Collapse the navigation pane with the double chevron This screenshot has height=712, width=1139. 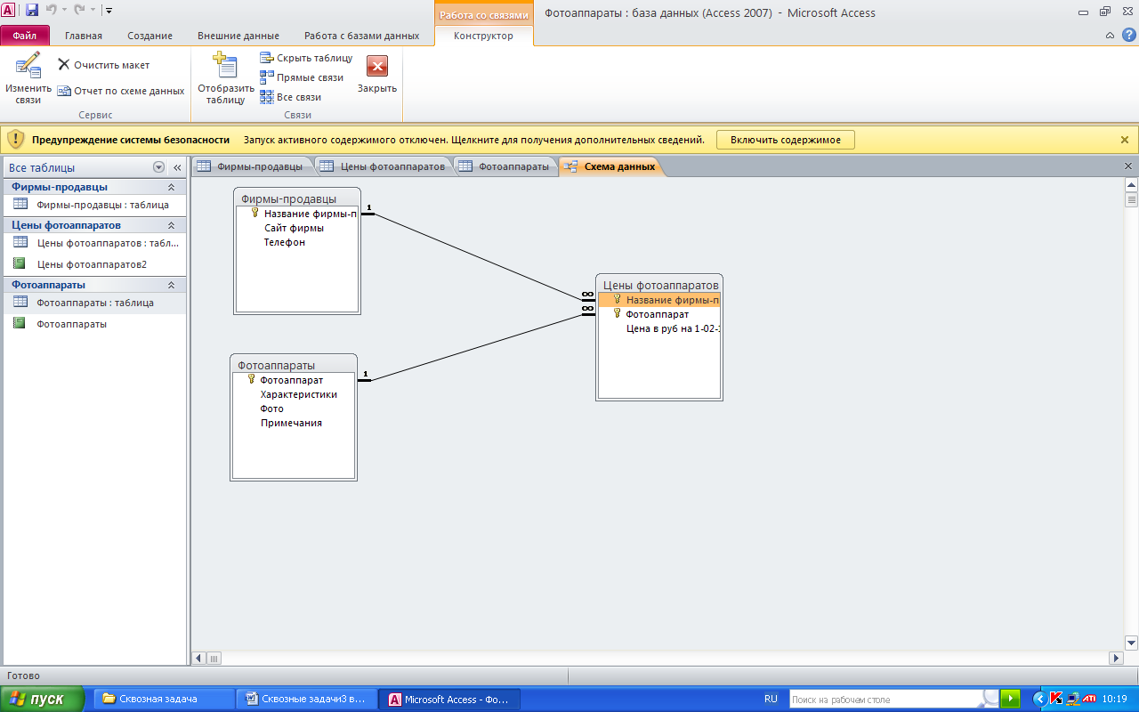pos(177,167)
